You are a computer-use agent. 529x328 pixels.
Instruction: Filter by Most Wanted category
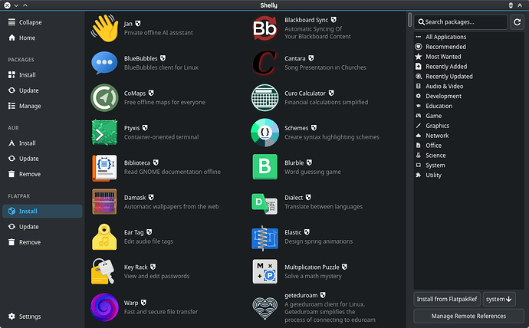(x=468, y=57)
